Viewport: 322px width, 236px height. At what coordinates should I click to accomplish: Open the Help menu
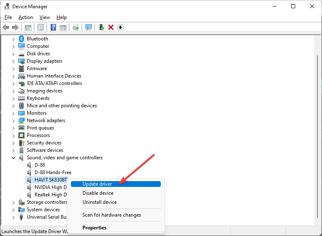(x=61, y=17)
